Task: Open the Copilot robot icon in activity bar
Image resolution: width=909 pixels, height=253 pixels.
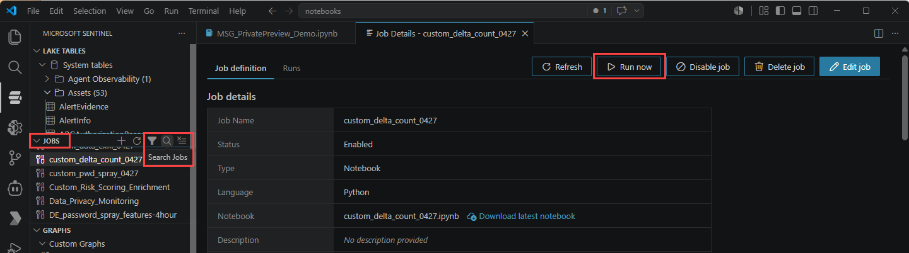Action: pyautogui.click(x=15, y=188)
